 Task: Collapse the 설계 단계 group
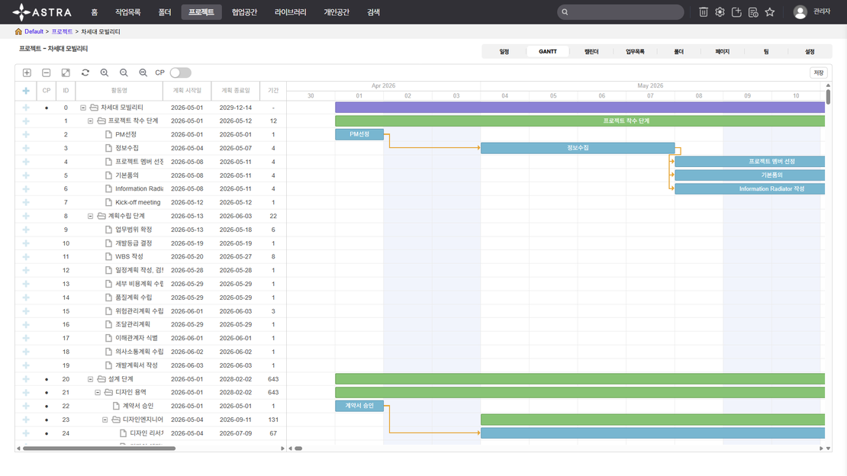point(90,379)
